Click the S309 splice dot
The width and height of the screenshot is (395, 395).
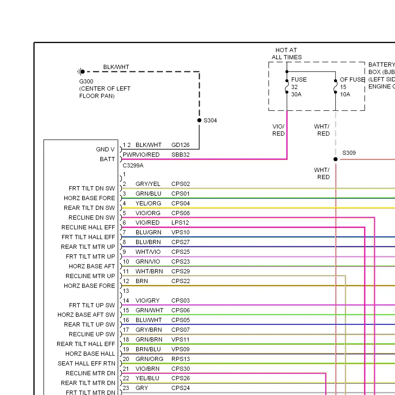335,159
